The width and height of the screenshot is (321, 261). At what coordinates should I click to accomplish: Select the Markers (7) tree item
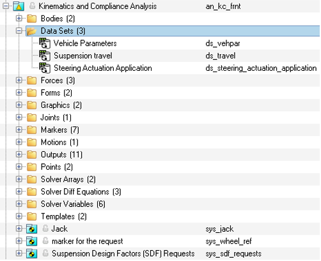tap(60, 130)
